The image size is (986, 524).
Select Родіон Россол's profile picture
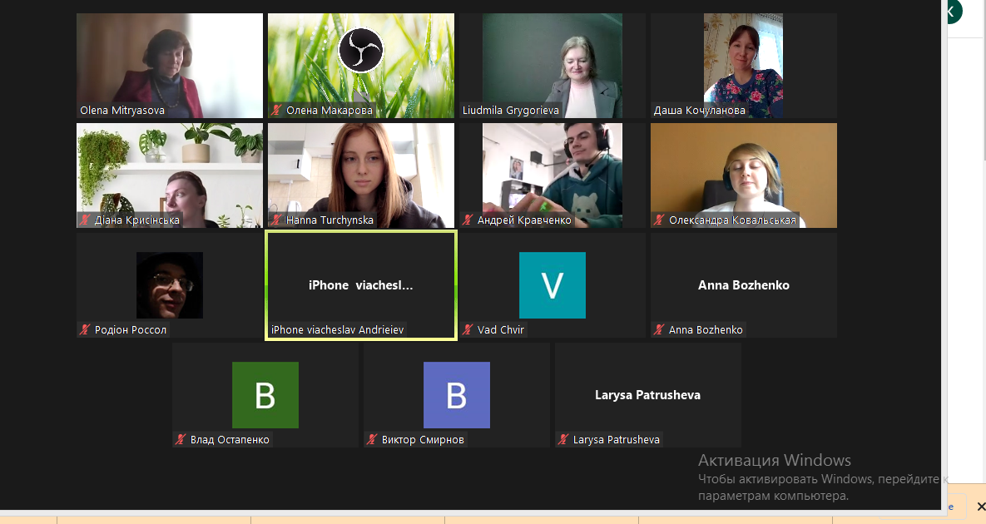pos(170,285)
